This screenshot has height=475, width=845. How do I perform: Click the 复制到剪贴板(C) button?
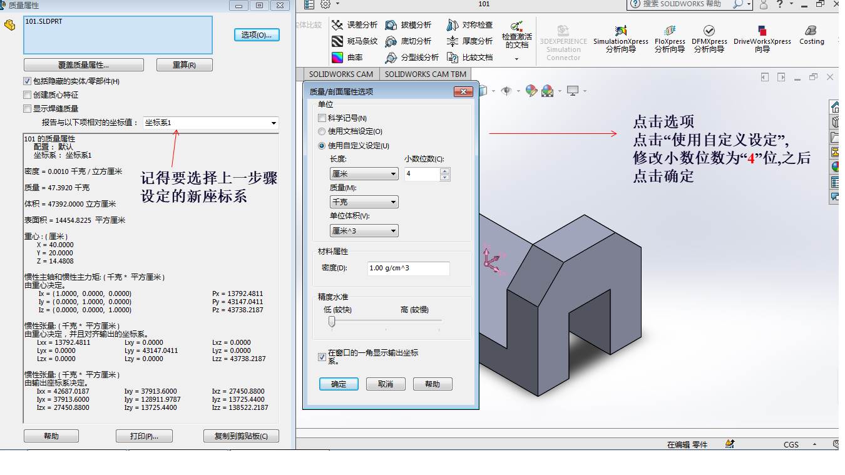pos(241,436)
